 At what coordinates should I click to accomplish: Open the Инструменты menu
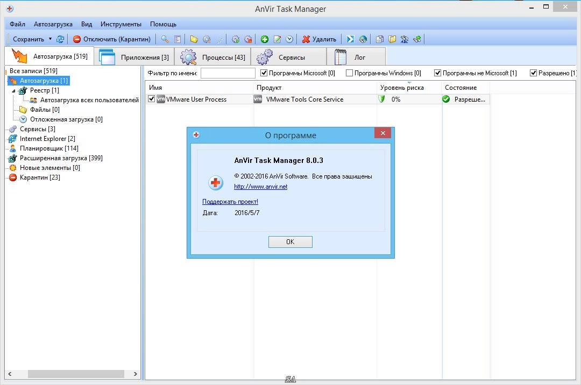click(x=121, y=24)
